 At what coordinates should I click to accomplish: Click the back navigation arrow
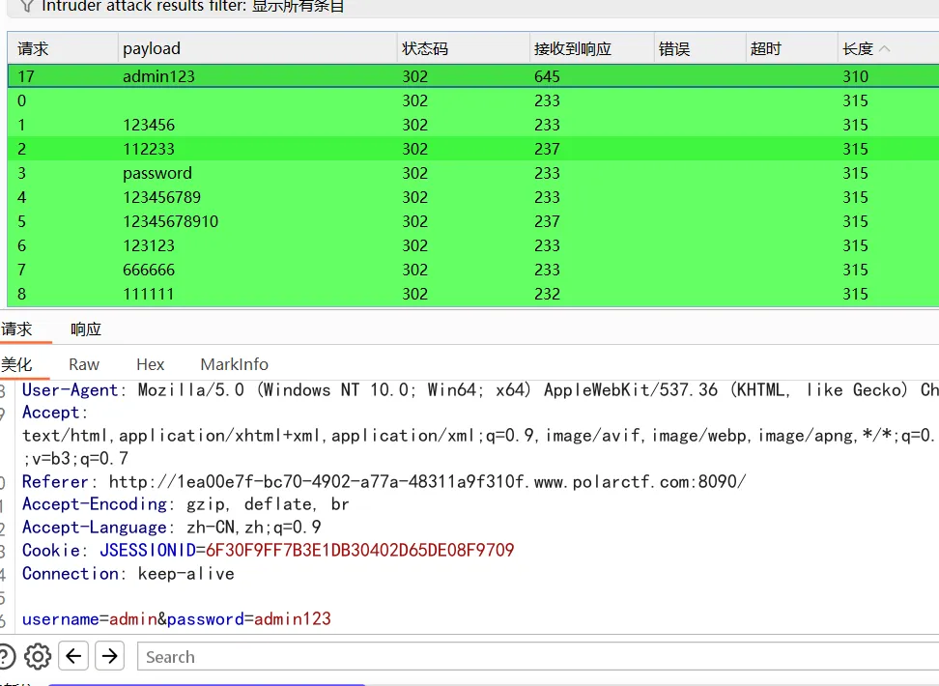tap(73, 656)
